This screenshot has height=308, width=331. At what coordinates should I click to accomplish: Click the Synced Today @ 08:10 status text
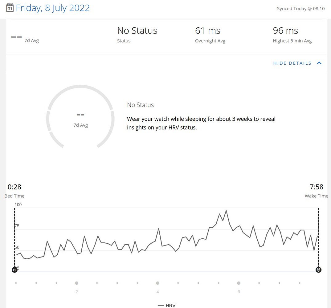pos(301,8)
